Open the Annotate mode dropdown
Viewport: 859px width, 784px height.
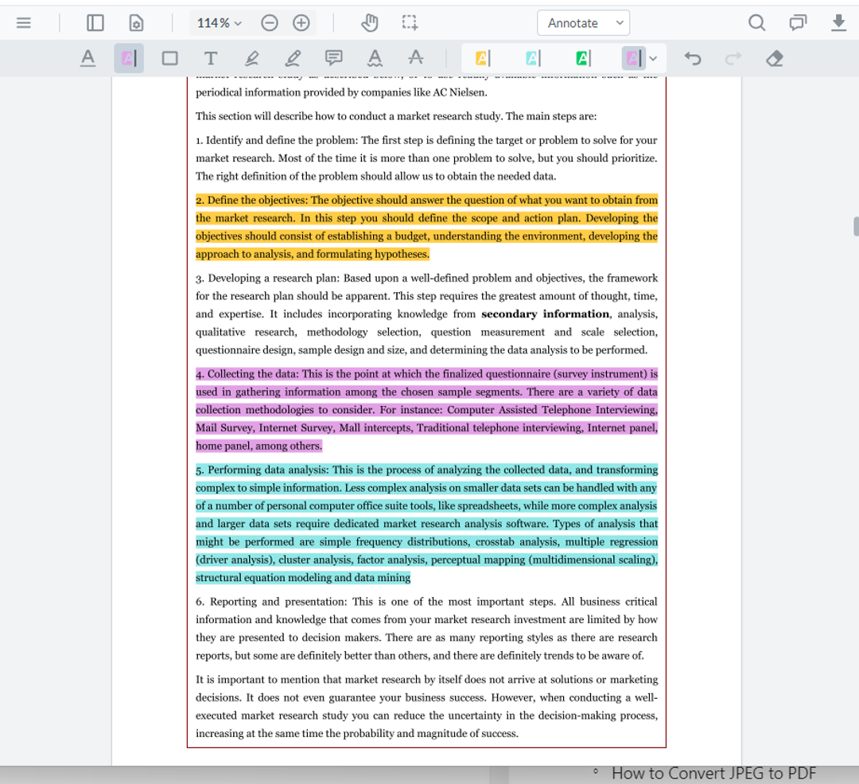pyautogui.click(x=583, y=22)
